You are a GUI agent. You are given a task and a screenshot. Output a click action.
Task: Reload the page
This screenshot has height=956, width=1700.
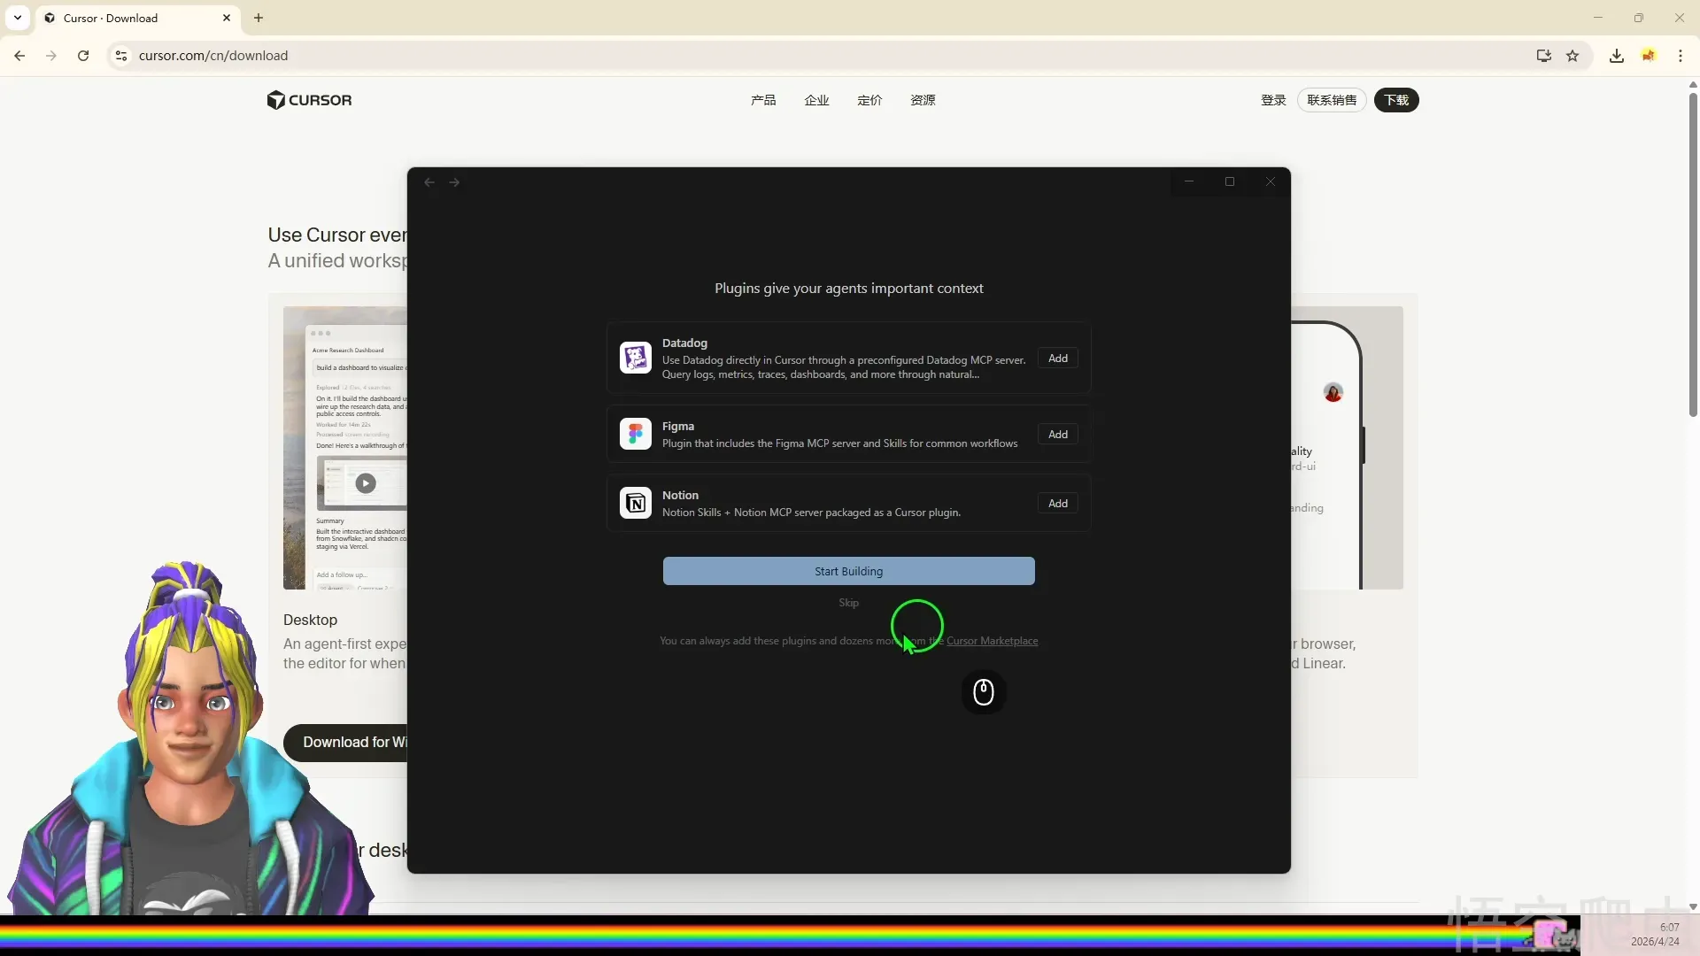click(83, 56)
